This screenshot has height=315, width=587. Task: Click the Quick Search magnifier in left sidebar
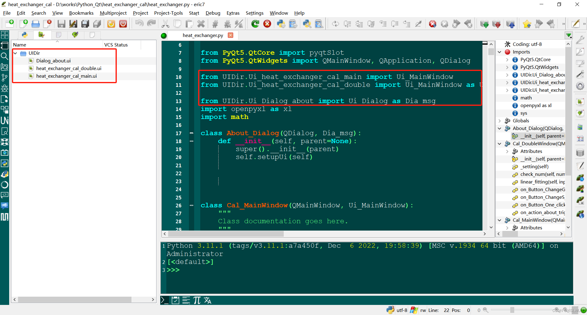(x=5, y=56)
